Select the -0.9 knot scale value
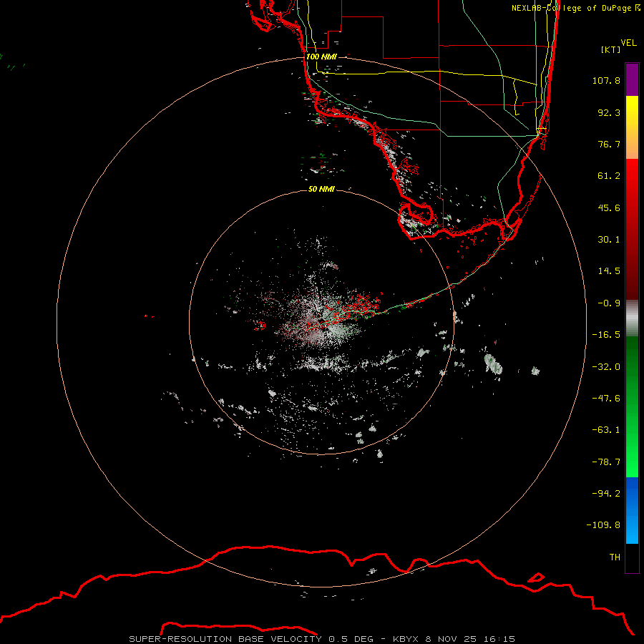644x644 pixels. click(609, 303)
